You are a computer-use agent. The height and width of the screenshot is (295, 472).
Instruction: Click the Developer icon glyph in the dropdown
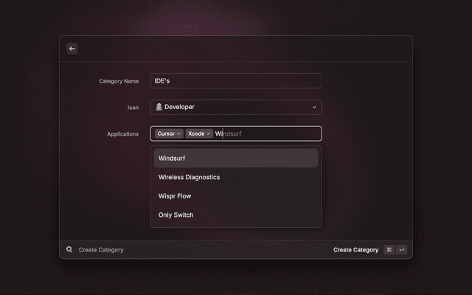pyautogui.click(x=159, y=107)
